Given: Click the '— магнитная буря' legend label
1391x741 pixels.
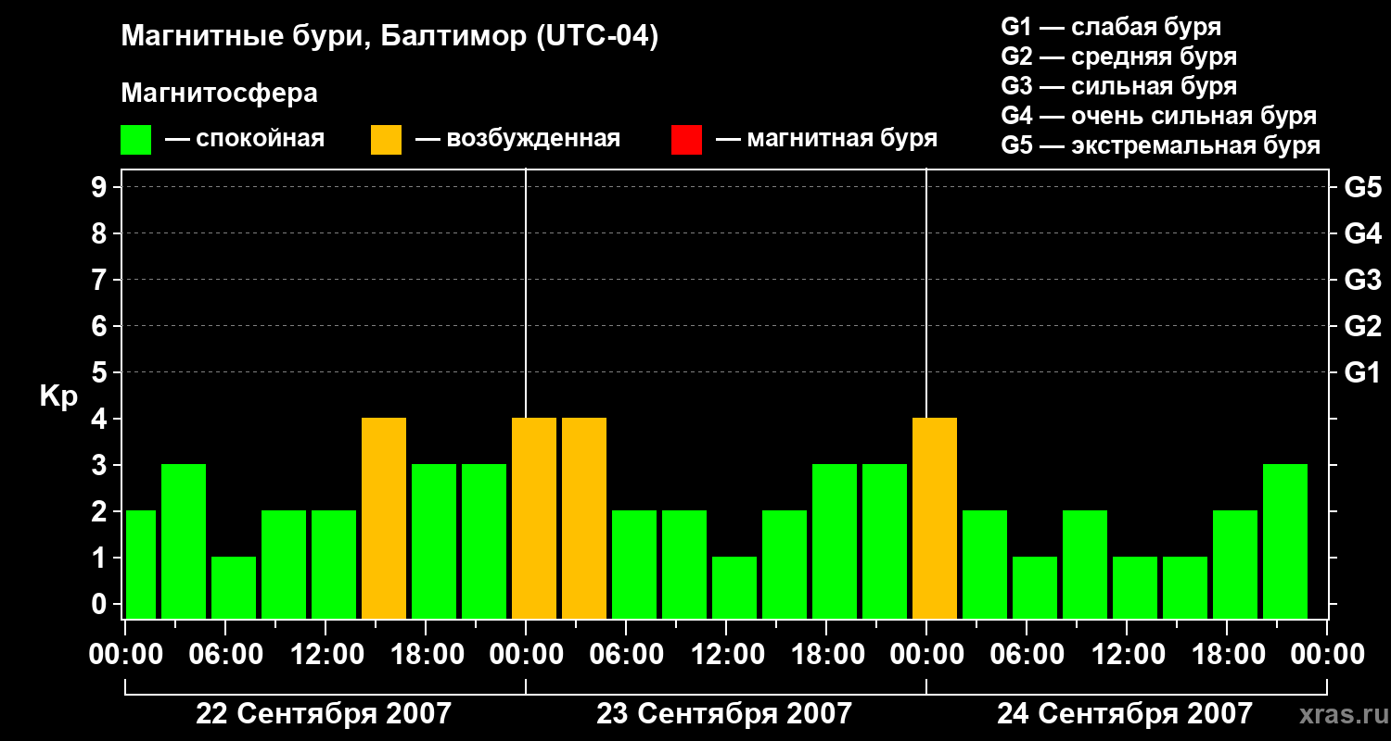Looking at the screenshot, I should click(826, 139).
